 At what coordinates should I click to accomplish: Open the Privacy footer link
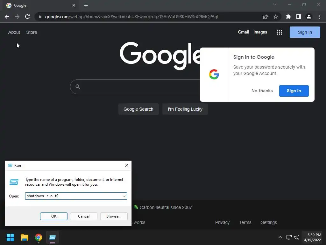(x=222, y=222)
